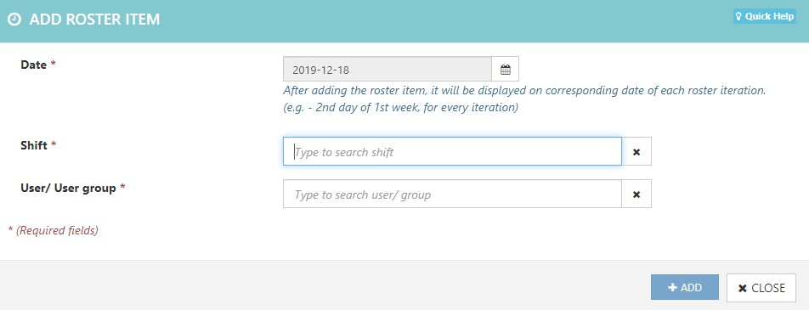Image resolution: width=809 pixels, height=310 pixels.
Task: Click the CLOSE button
Action: [x=761, y=288]
